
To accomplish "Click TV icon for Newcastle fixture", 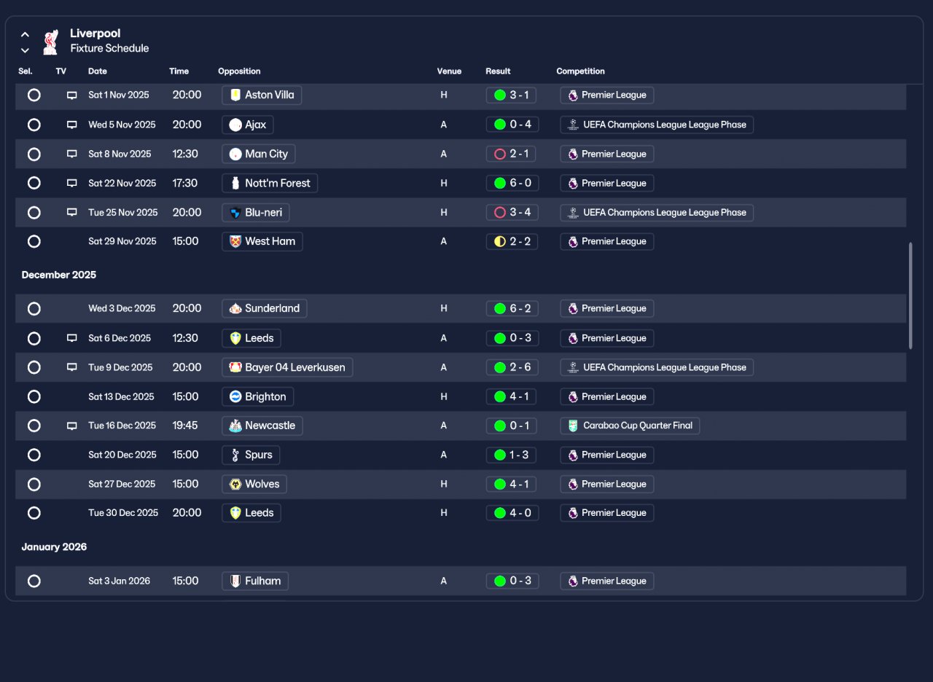I will tap(71, 426).
